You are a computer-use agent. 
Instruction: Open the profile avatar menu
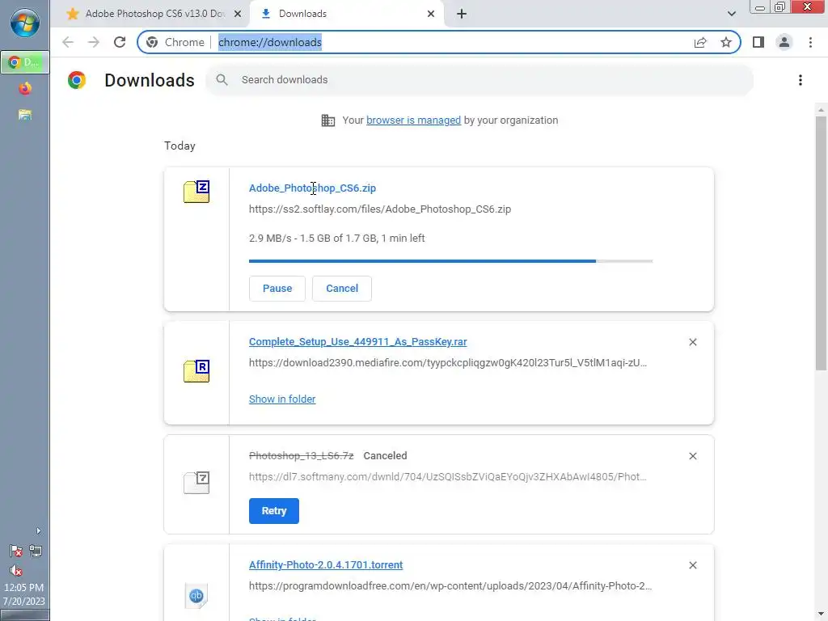[x=784, y=42]
